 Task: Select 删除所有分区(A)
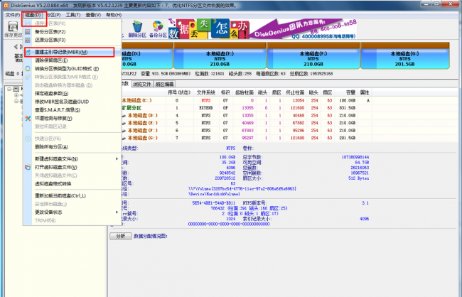(52, 147)
